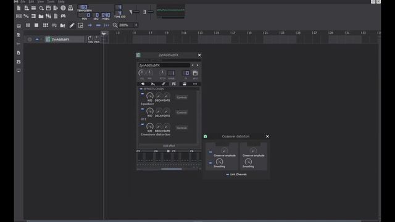Toggle auto-scrolling arrow in Song Editor
This screenshot has height=222, width=395.
[x=89, y=25]
